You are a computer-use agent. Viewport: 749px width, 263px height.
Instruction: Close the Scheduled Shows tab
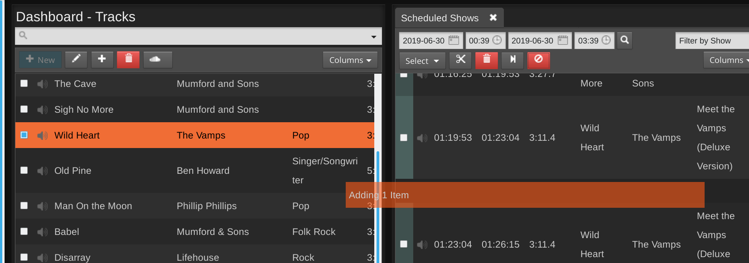coord(493,18)
